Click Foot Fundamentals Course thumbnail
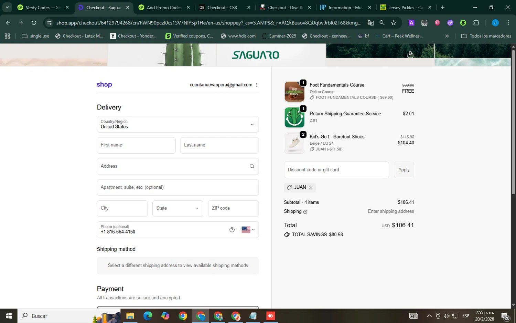The height and width of the screenshot is (323, 516). 294,92
